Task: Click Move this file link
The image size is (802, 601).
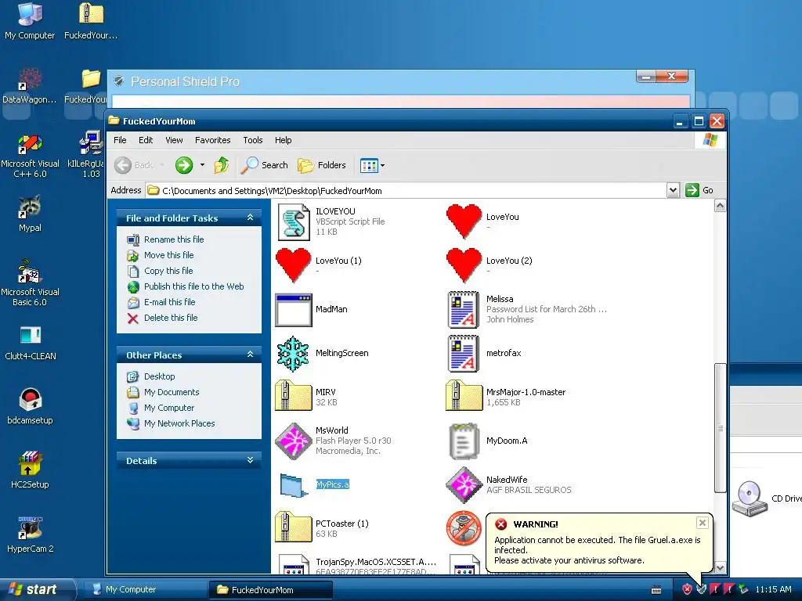Action: [169, 255]
